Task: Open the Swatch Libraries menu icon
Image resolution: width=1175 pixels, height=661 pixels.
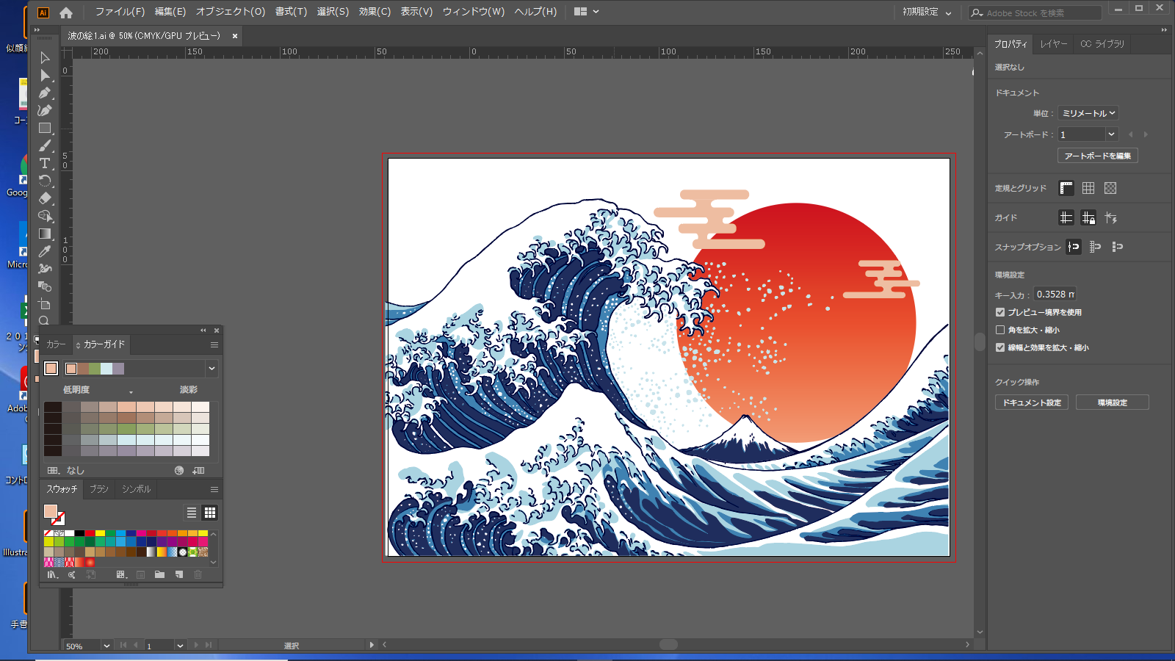Action: point(52,575)
